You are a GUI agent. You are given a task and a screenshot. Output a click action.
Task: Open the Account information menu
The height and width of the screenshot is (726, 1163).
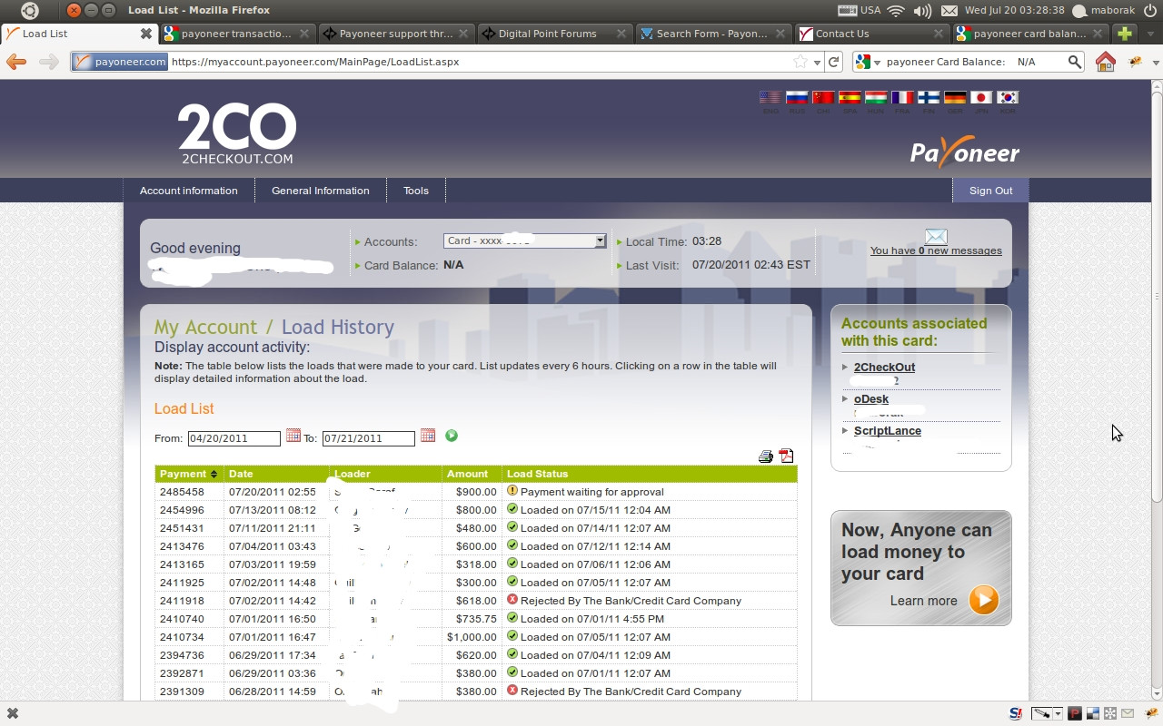click(189, 191)
